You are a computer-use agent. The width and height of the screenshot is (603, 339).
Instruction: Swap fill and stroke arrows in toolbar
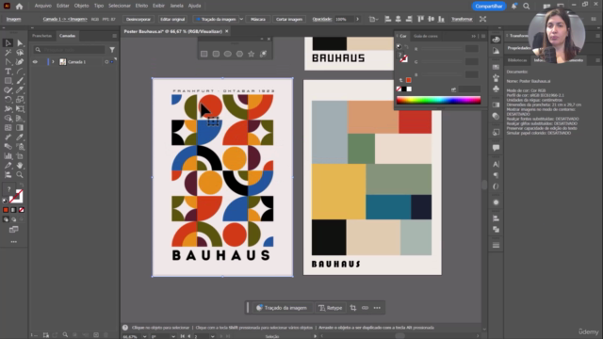pos(21,186)
